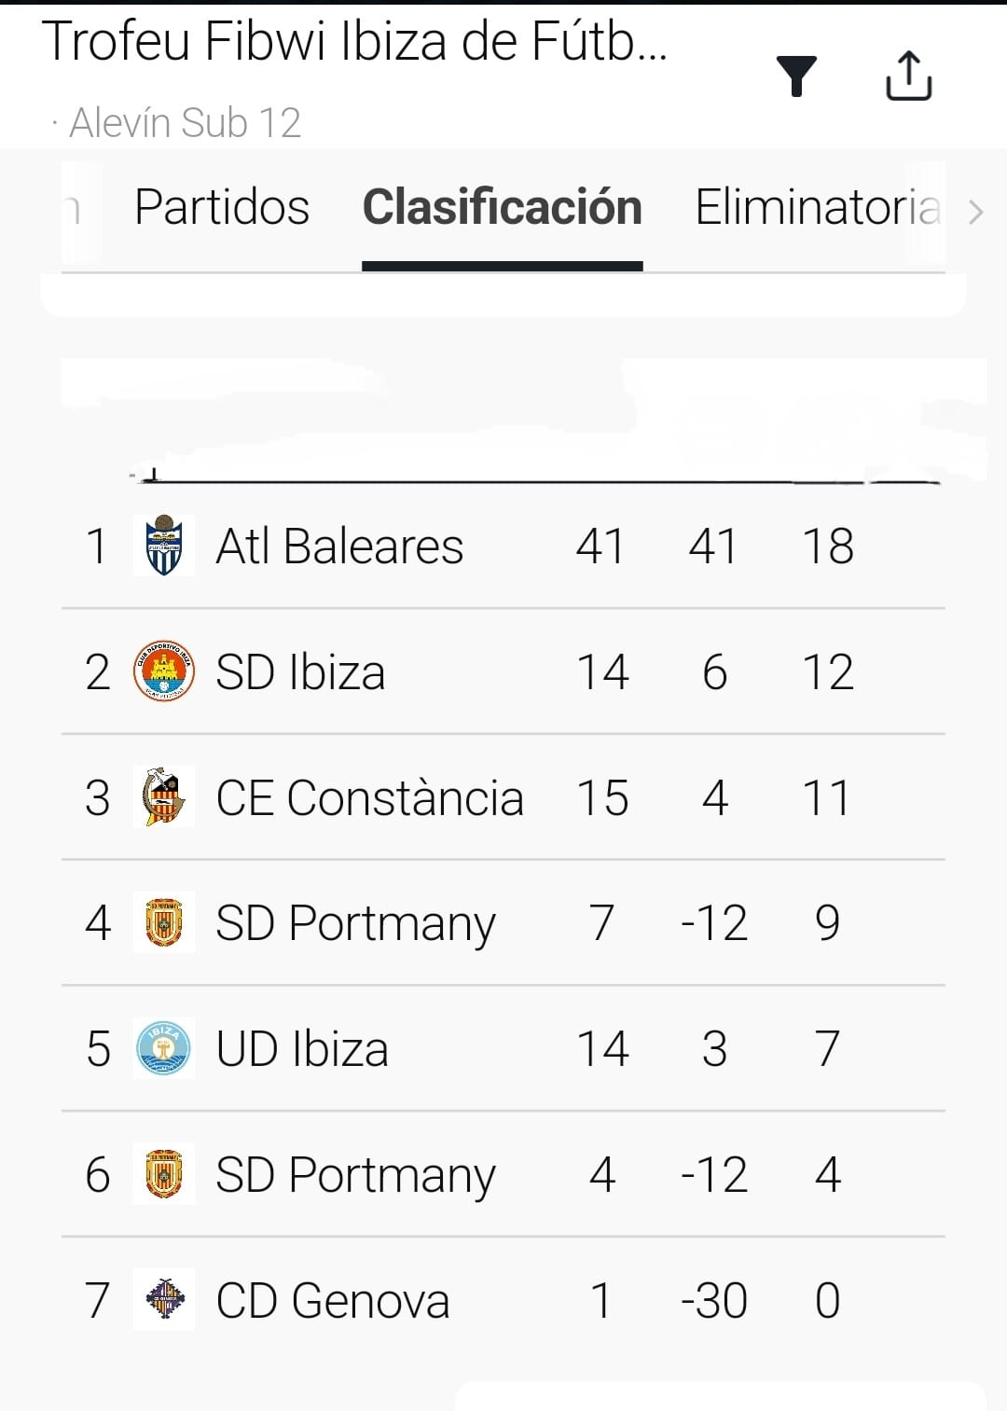The height and width of the screenshot is (1411, 1007).
Task: Select the Clasificación tab
Action: [502, 207]
